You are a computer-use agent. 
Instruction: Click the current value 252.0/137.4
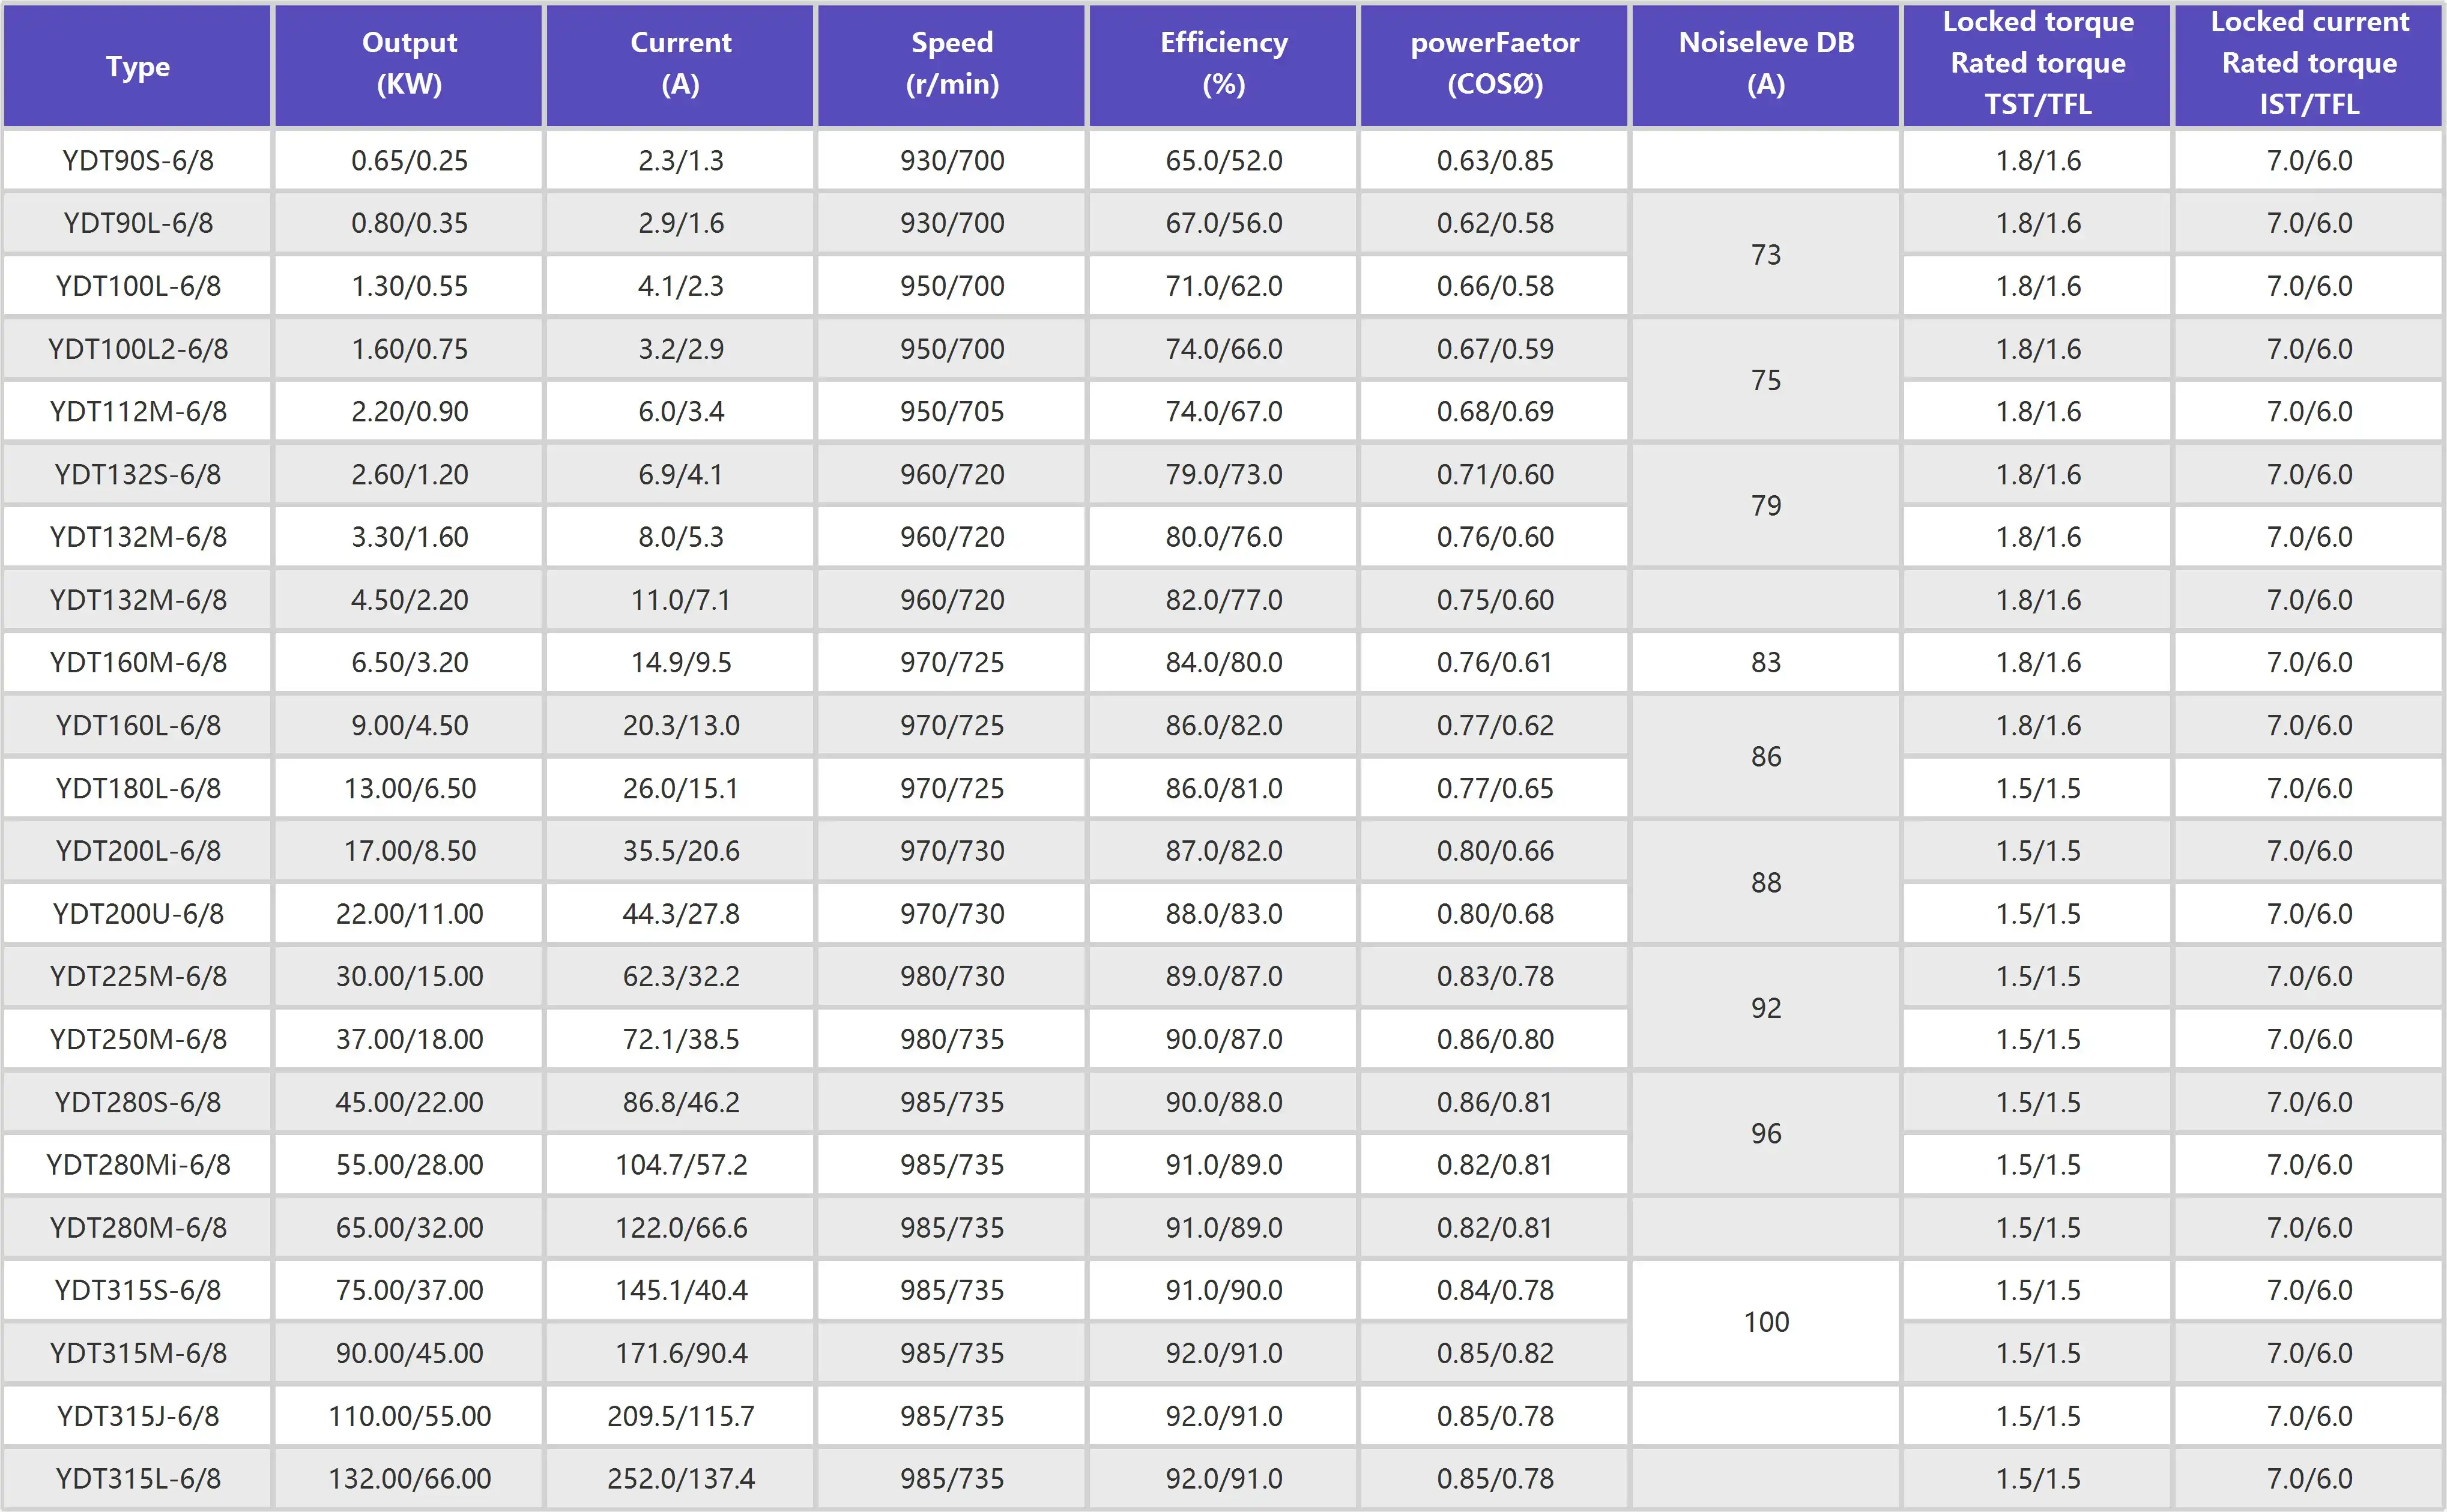tap(680, 1478)
